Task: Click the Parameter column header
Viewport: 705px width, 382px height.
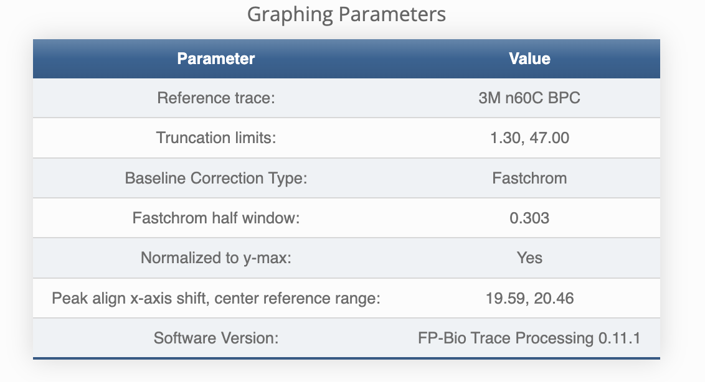Action: (216, 59)
